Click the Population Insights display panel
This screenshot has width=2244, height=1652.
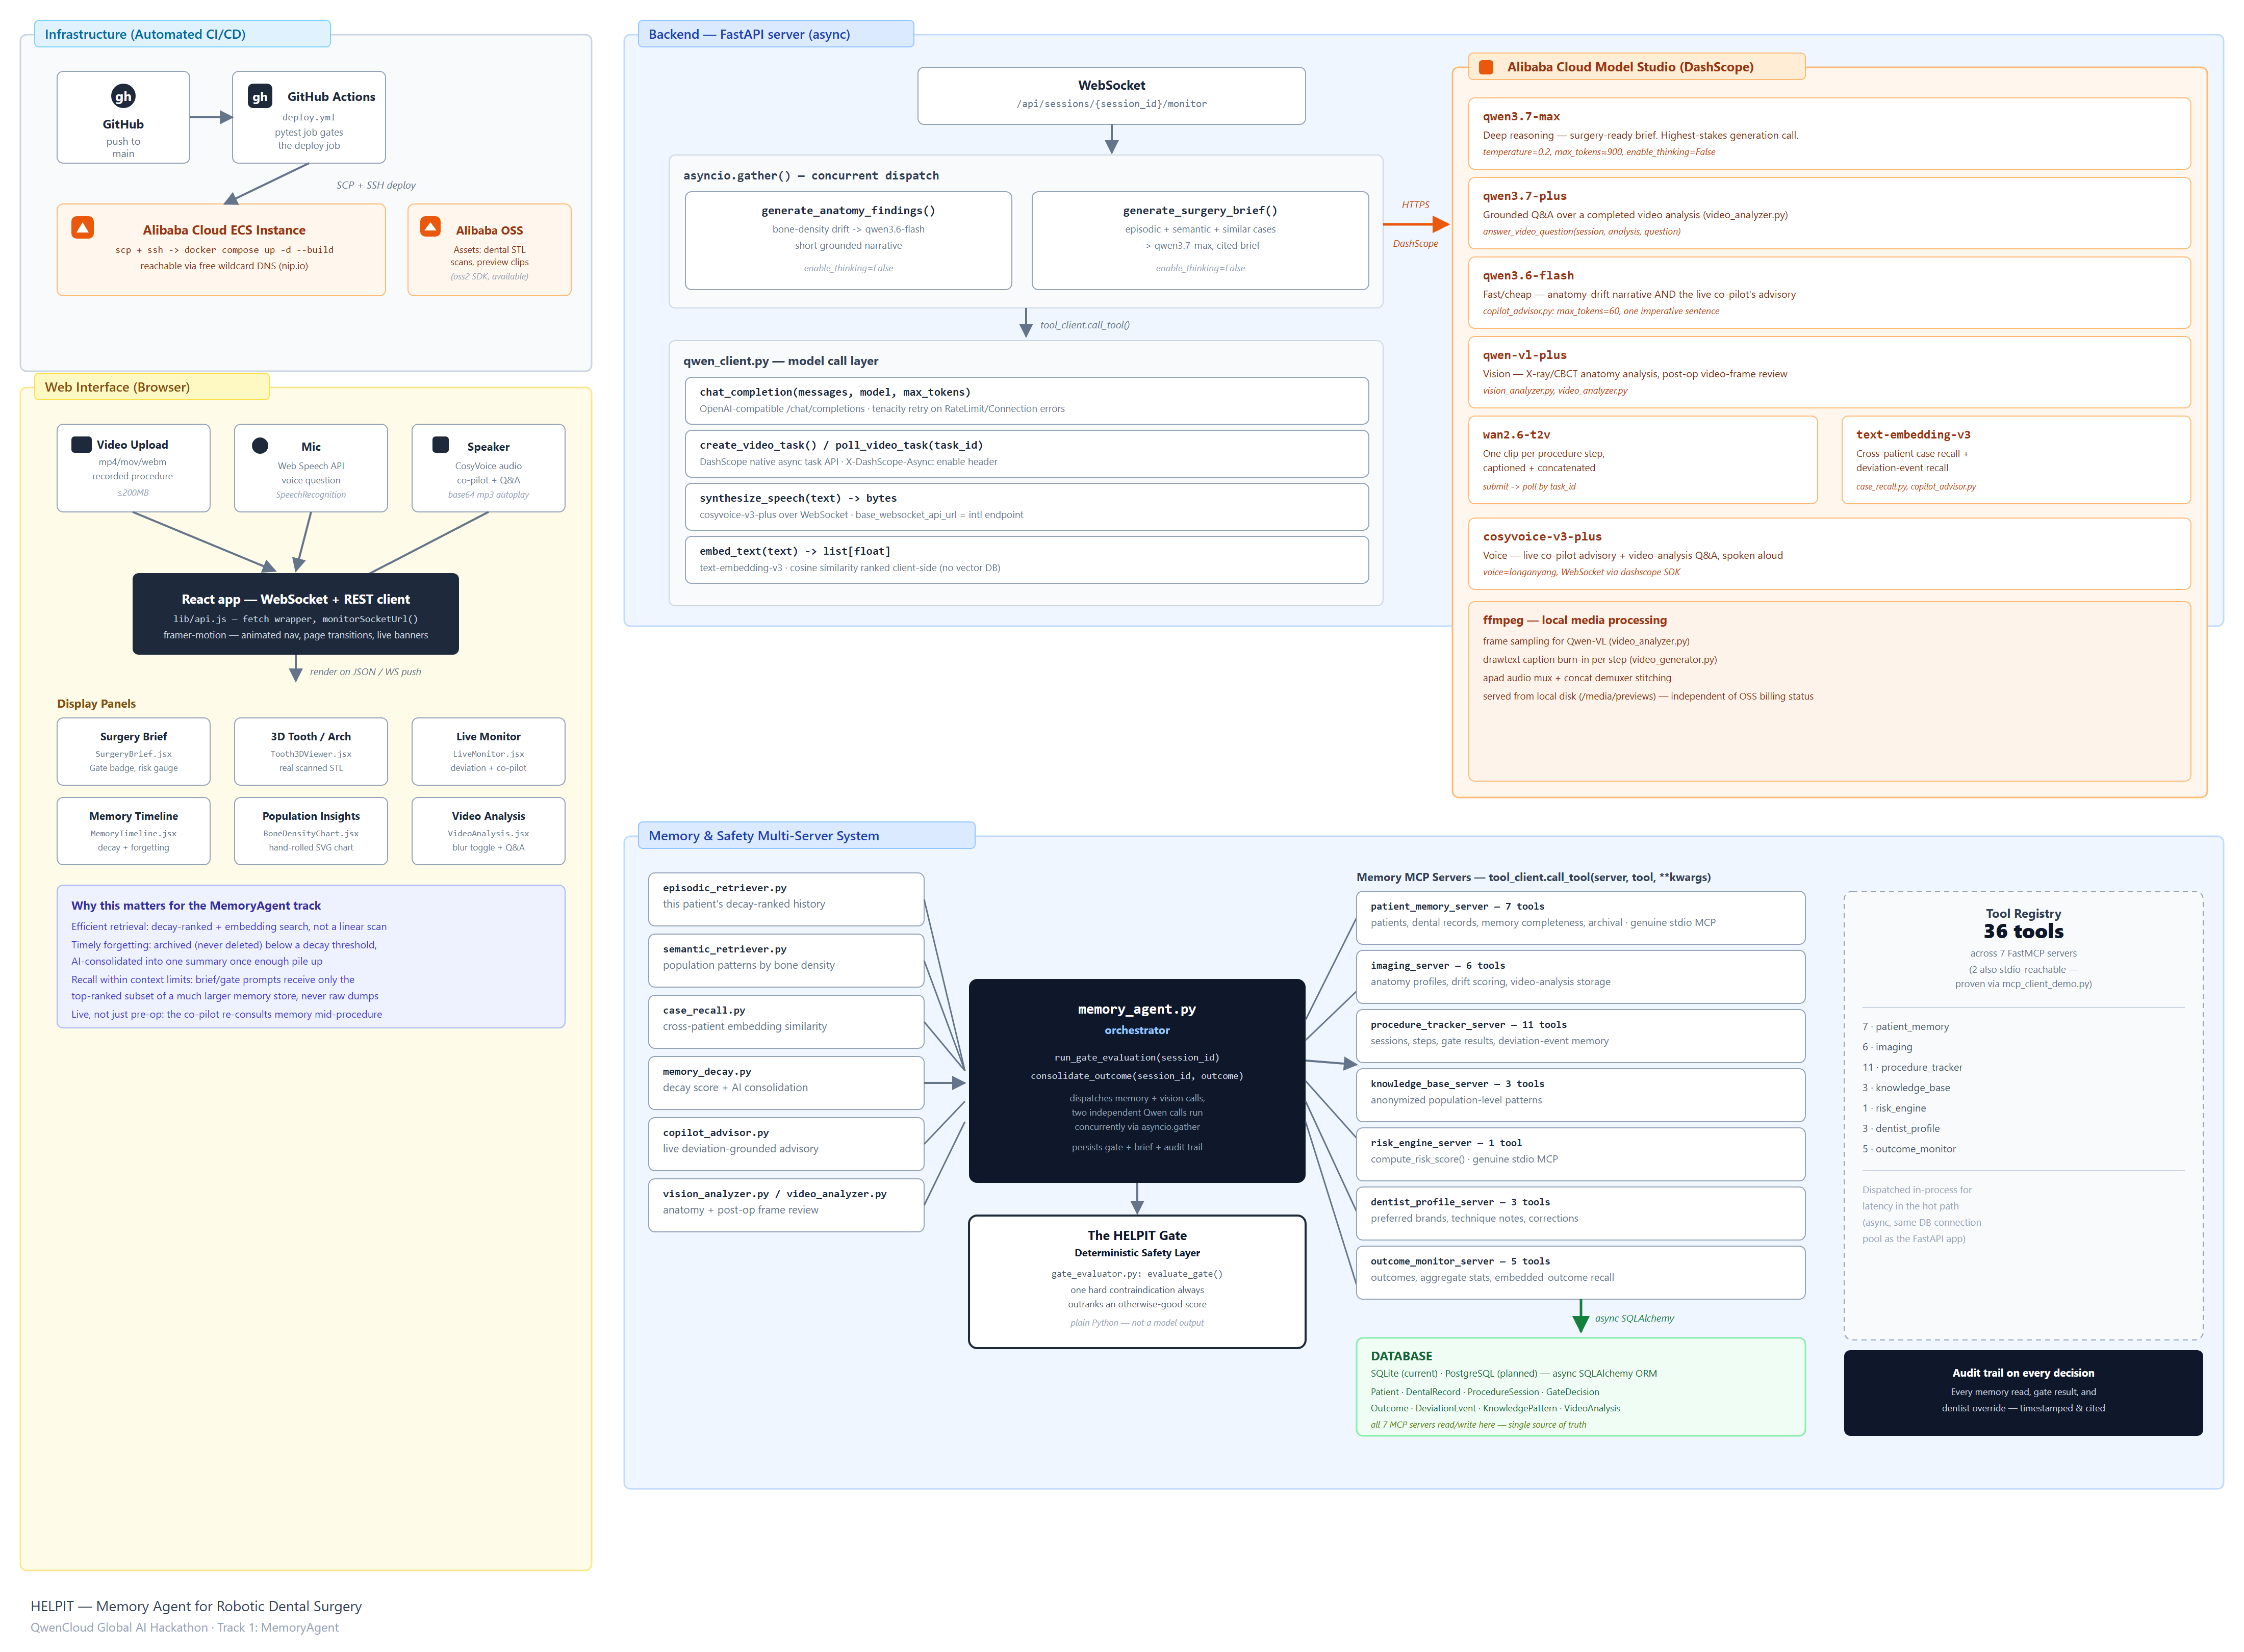(311, 831)
